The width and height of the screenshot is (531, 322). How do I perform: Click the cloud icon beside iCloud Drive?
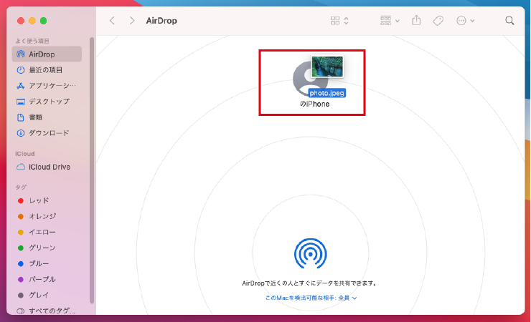pos(21,167)
